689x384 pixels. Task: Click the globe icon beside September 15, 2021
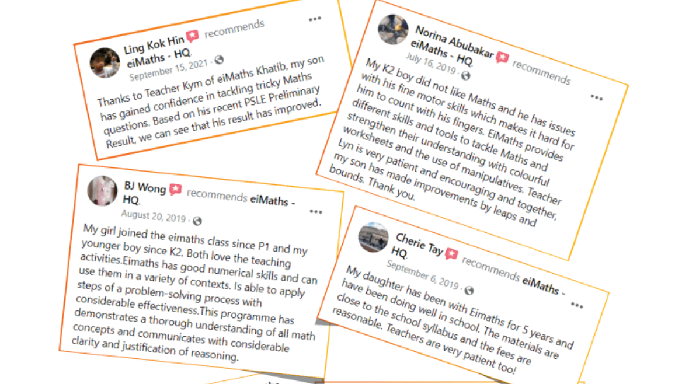(x=219, y=60)
